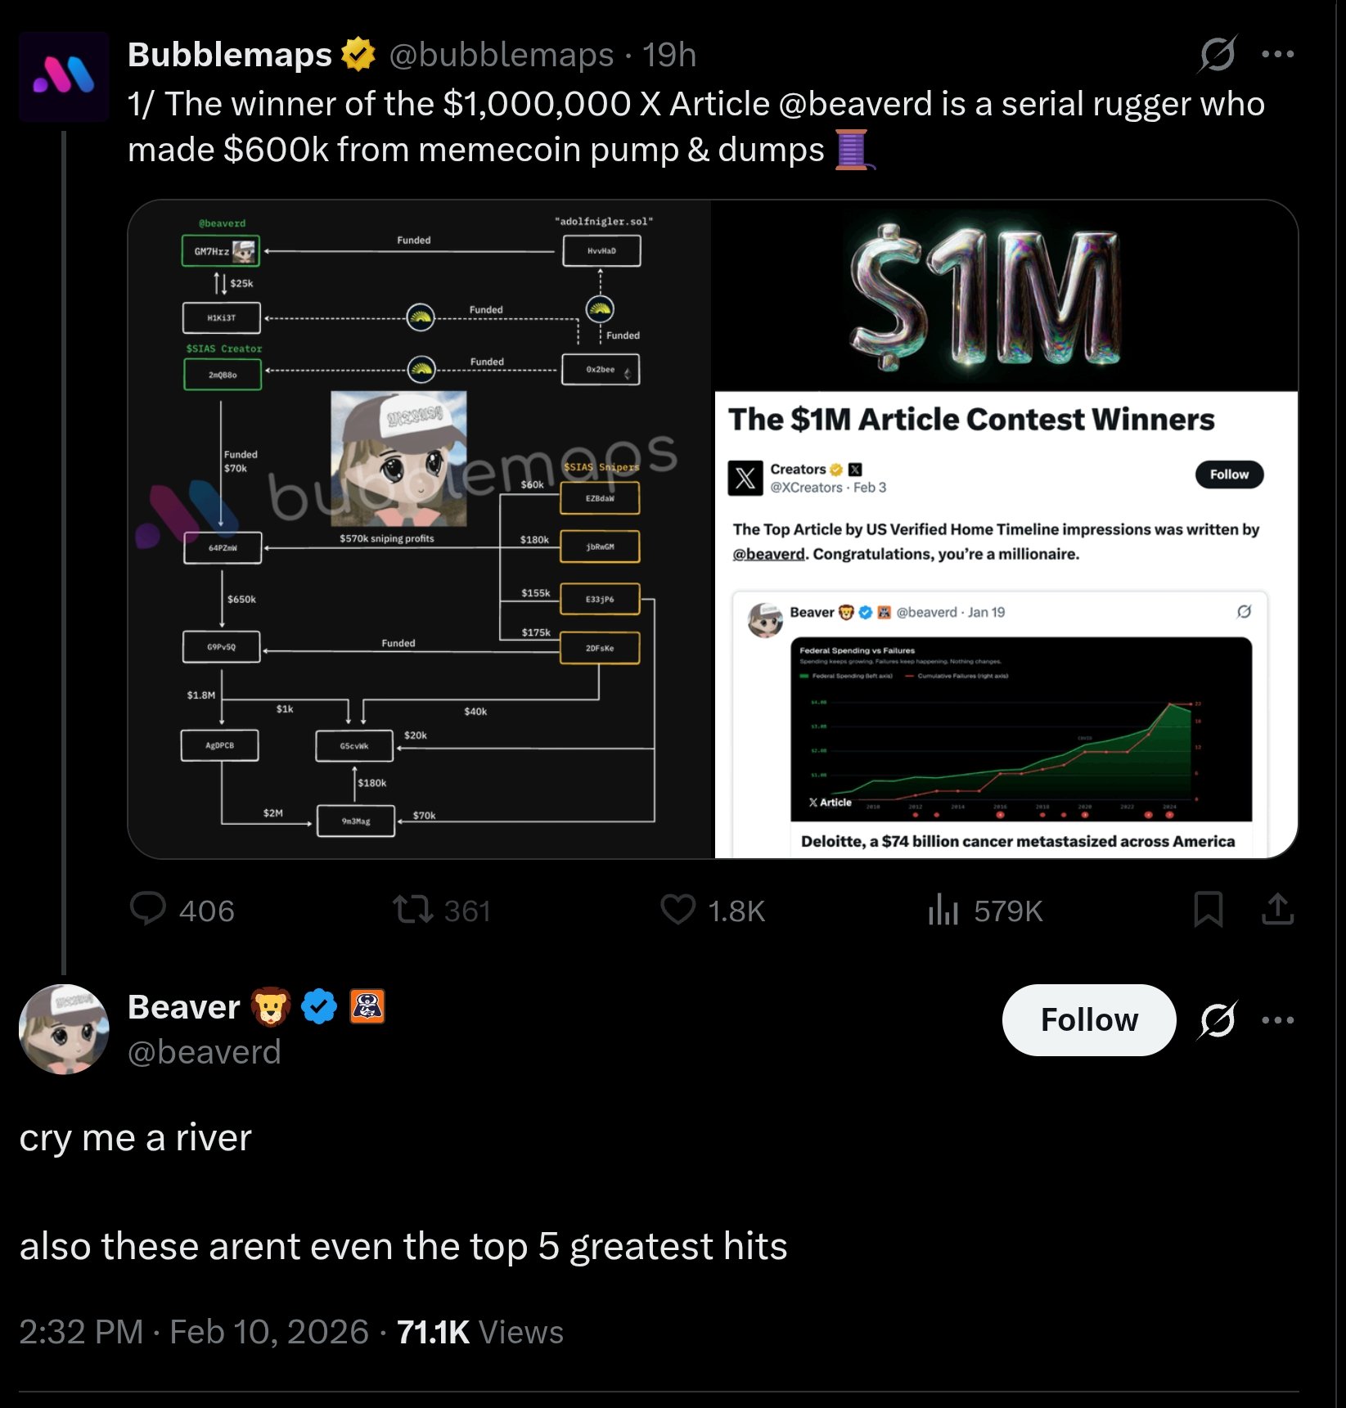Image resolution: width=1346 pixels, height=1408 pixels.
Task: Open Bubblemaps profile avatar
Action: (x=64, y=77)
